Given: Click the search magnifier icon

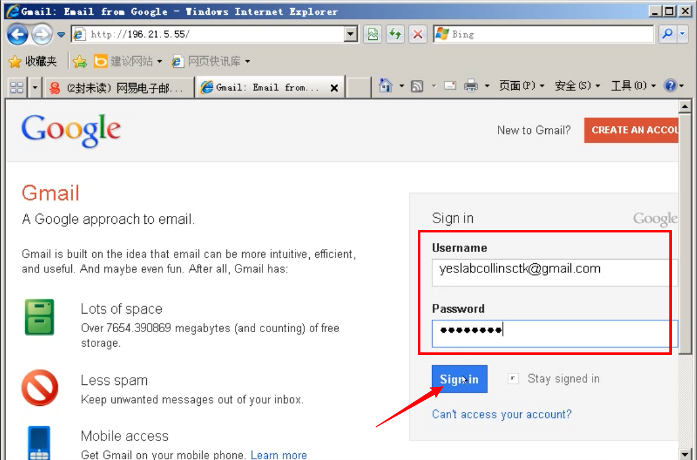Looking at the screenshot, I should click(667, 34).
